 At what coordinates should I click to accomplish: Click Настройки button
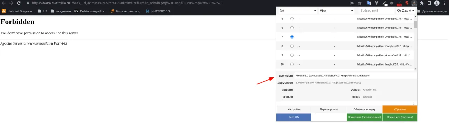point(294,109)
